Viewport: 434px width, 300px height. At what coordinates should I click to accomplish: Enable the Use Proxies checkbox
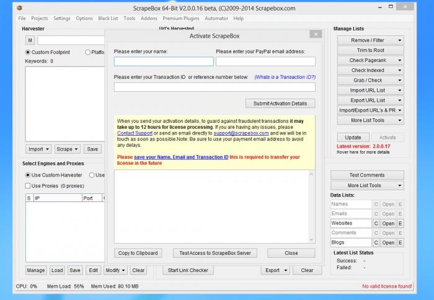pos(28,186)
